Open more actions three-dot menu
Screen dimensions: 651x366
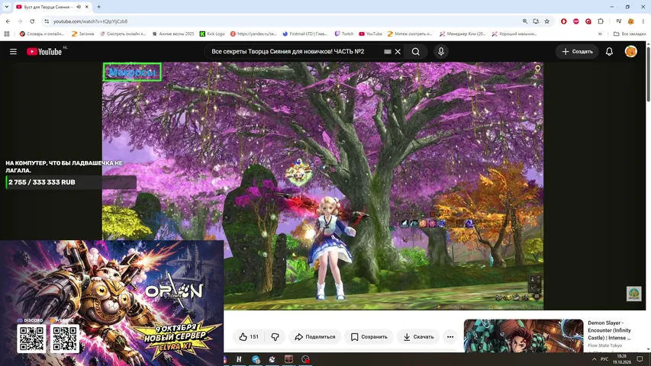pyautogui.click(x=450, y=337)
